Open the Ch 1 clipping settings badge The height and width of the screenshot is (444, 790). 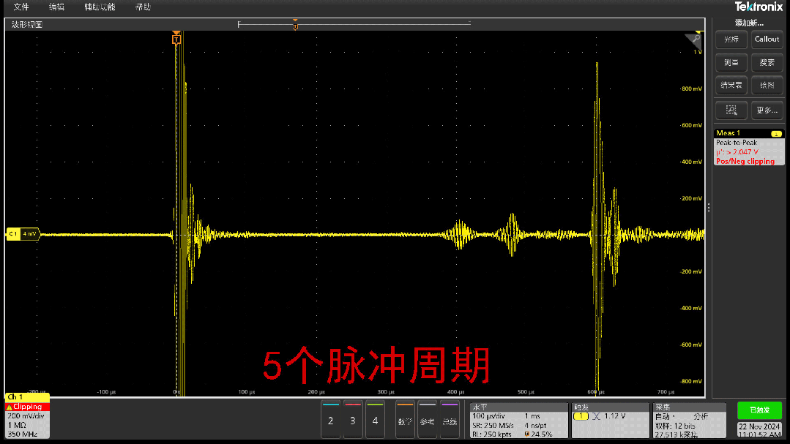(27, 415)
